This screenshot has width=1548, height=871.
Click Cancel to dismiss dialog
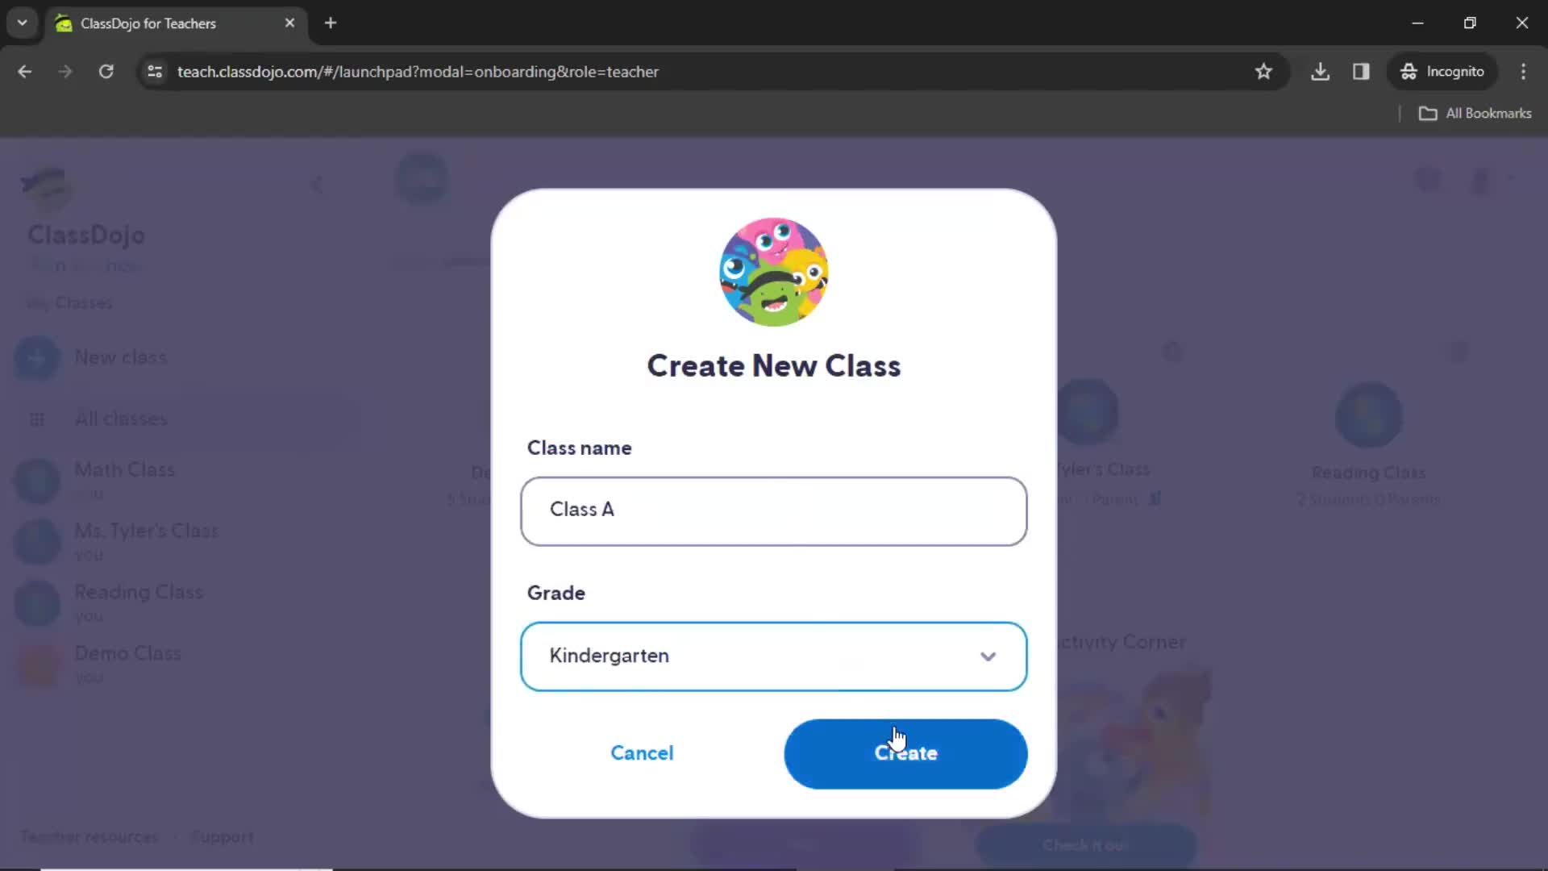(642, 753)
